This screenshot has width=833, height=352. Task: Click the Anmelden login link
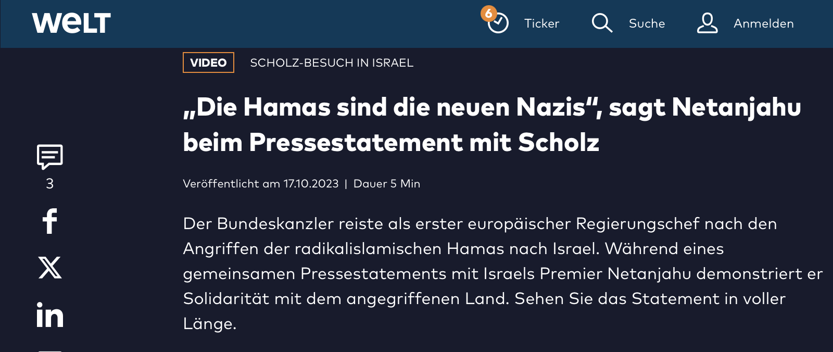tap(763, 23)
